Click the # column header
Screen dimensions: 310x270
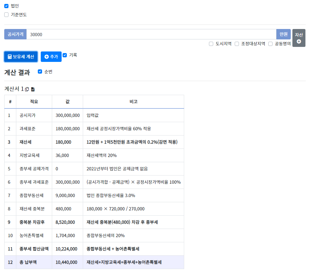pos(10,102)
